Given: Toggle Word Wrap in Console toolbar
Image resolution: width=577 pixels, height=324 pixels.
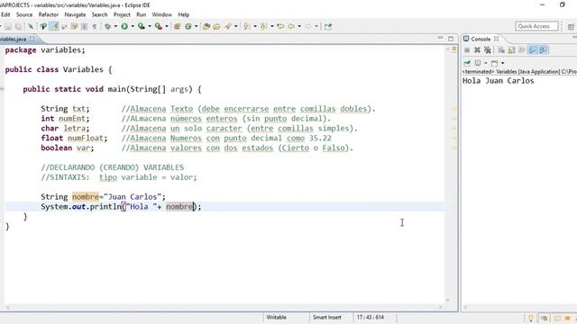Looking at the screenshot, I should [x=522, y=50].
